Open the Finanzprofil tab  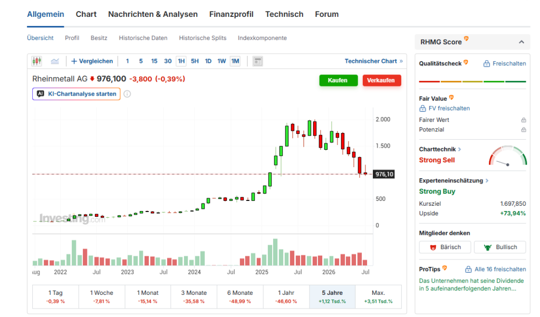pos(231,14)
